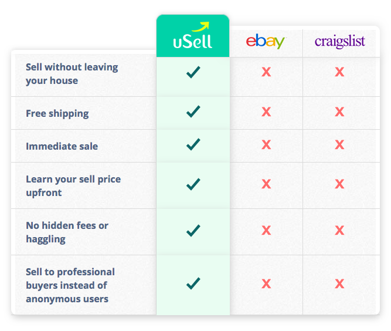Viewport: 391px width, 331px height.
Task: Select 'Learn your sell price upfront' text
Action: [x=73, y=185]
